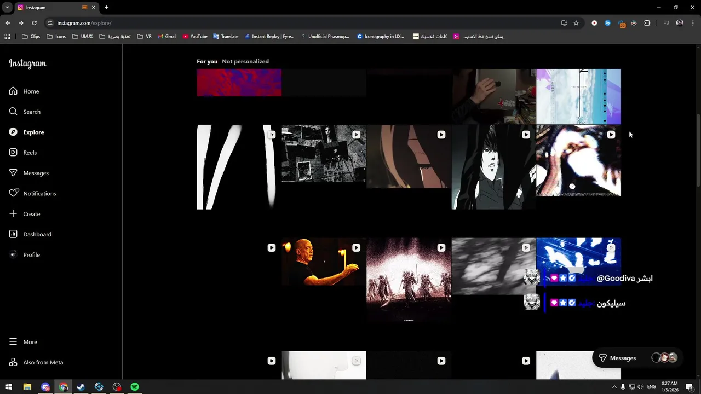Bookmark this page with star icon
This screenshot has height=394, width=701.
click(576, 23)
